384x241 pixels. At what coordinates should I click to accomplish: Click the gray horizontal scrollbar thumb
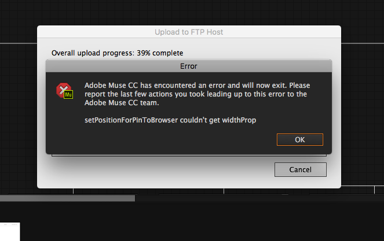[67, 198]
